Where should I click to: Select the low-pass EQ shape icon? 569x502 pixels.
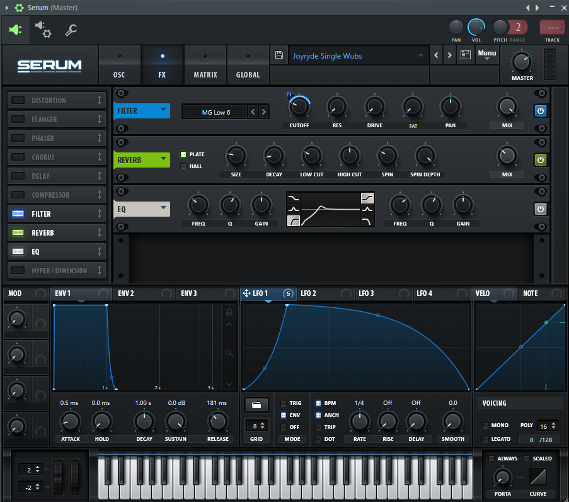[x=367, y=220]
